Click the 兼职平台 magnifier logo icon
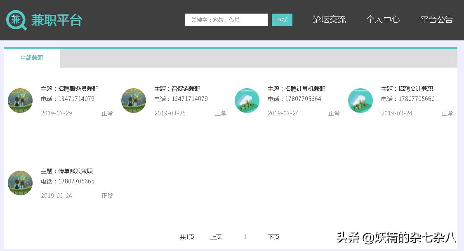The height and width of the screenshot is (251, 464). (16, 20)
